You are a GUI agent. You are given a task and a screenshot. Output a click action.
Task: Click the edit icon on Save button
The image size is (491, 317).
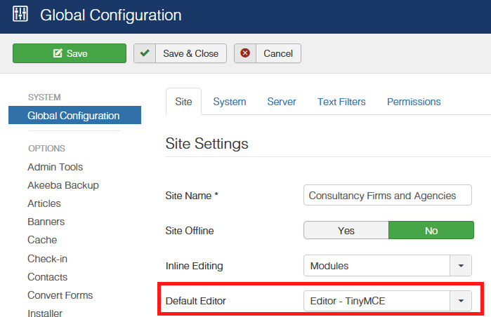[x=58, y=53]
